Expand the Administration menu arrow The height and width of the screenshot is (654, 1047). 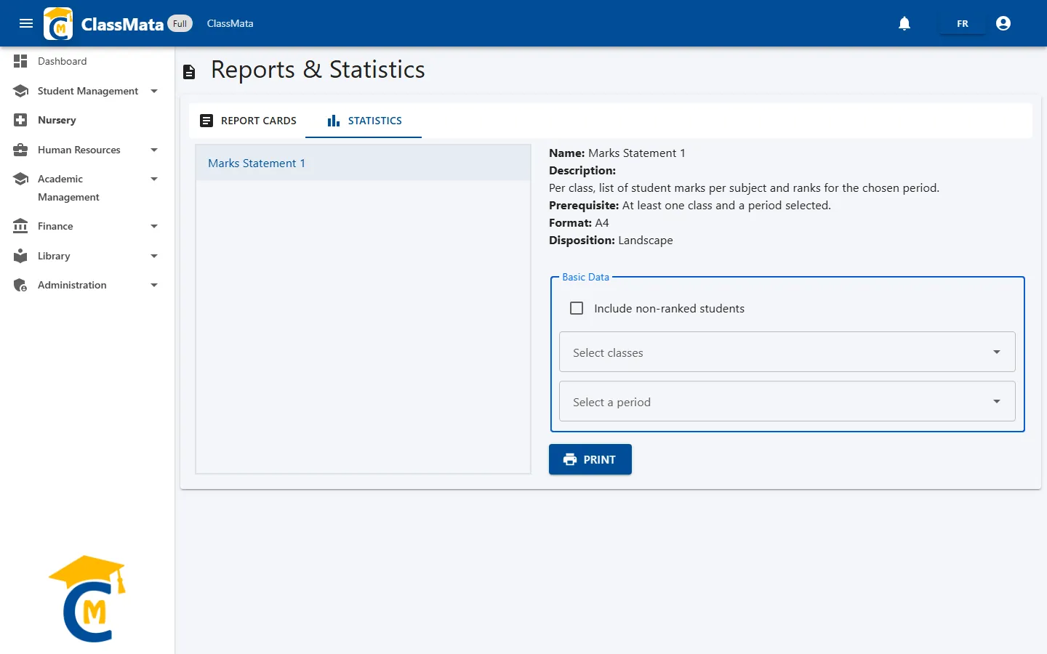coord(154,285)
